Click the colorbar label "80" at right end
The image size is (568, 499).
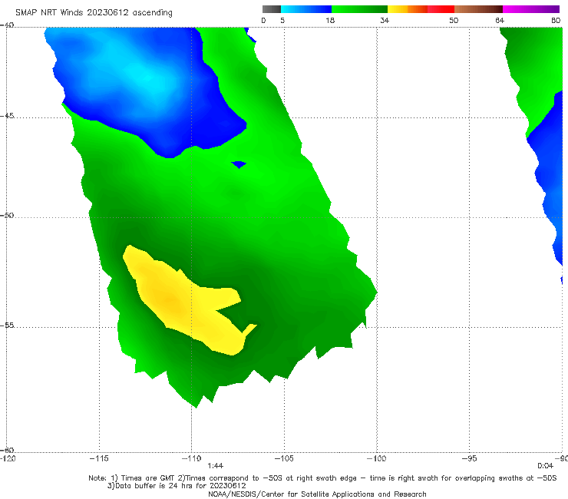tap(556, 20)
